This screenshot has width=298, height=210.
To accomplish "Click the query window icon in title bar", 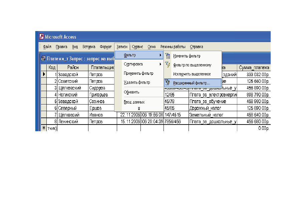I will click(x=43, y=58).
